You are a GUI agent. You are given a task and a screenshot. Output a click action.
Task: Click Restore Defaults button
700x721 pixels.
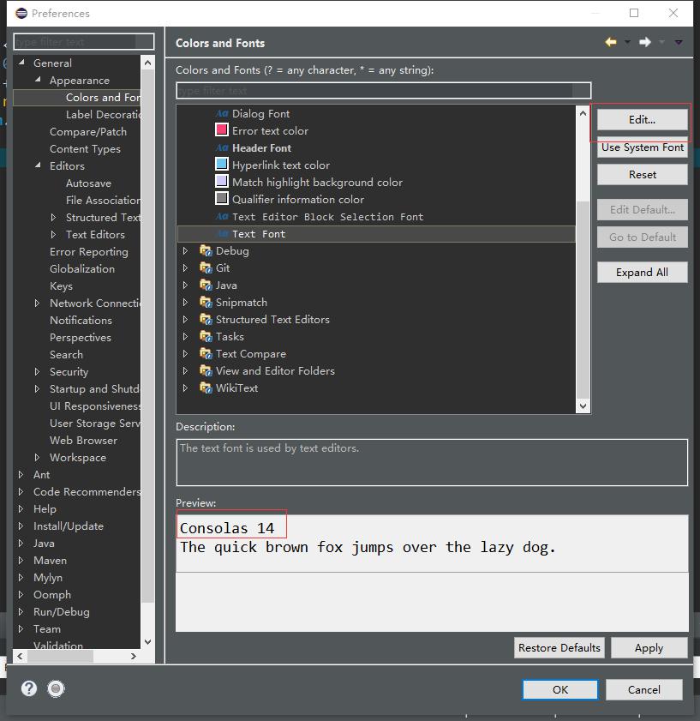pos(559,647)
